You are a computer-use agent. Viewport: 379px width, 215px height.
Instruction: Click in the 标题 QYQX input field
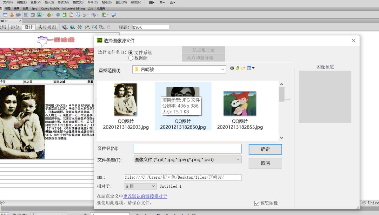point(150,27)
